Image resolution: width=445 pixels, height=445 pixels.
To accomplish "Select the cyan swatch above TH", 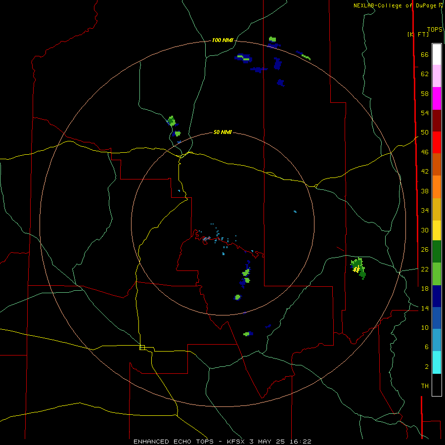I will (437, 362).
